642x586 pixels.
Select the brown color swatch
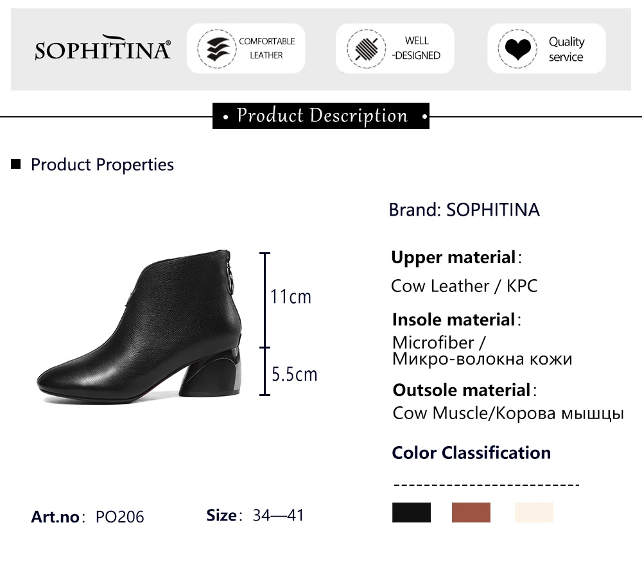(471, 512)
